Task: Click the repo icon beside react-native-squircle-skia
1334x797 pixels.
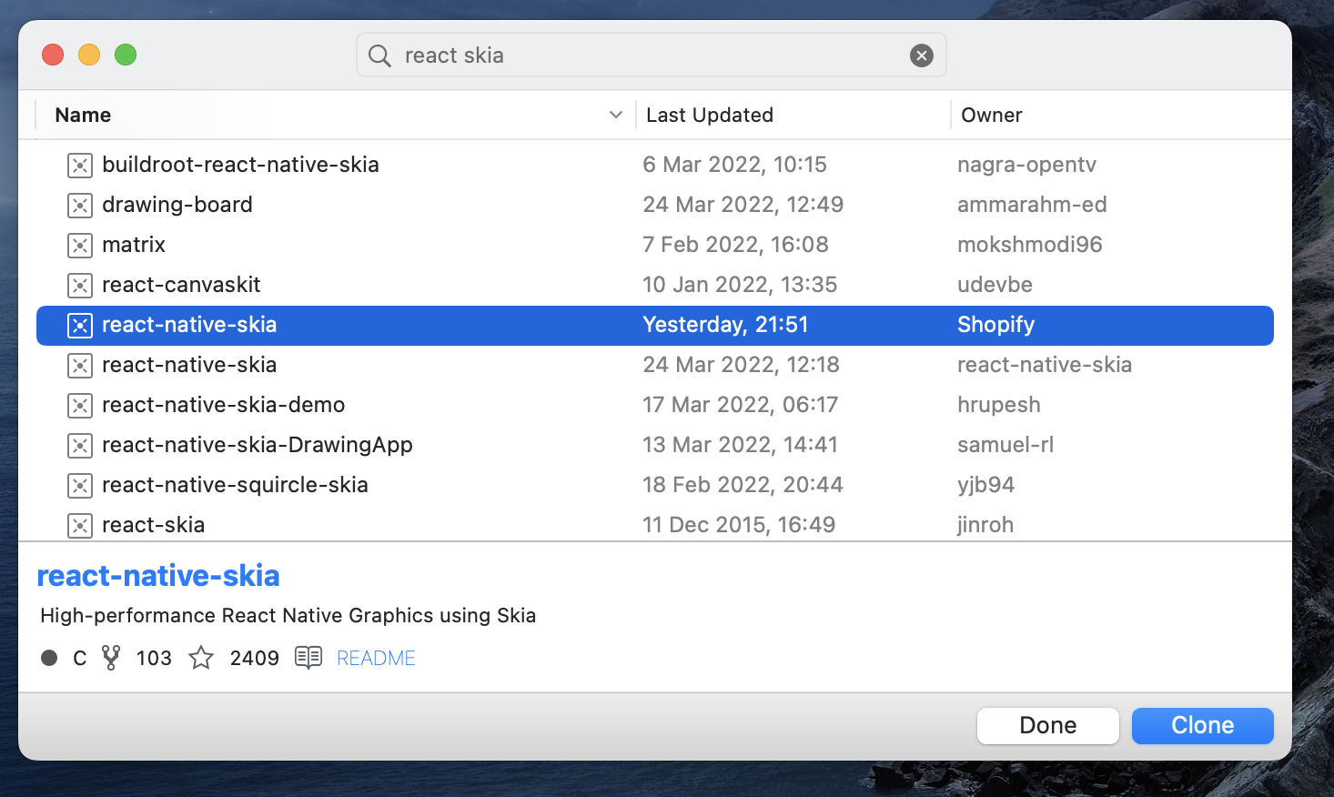Action: [80, 486]
